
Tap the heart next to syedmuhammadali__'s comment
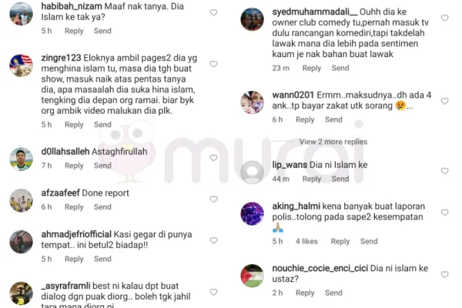point(444,18)
